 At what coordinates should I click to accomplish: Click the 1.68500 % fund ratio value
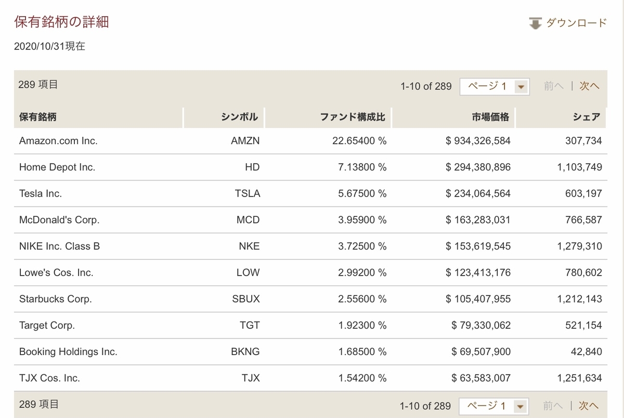[x=362, y=352]
